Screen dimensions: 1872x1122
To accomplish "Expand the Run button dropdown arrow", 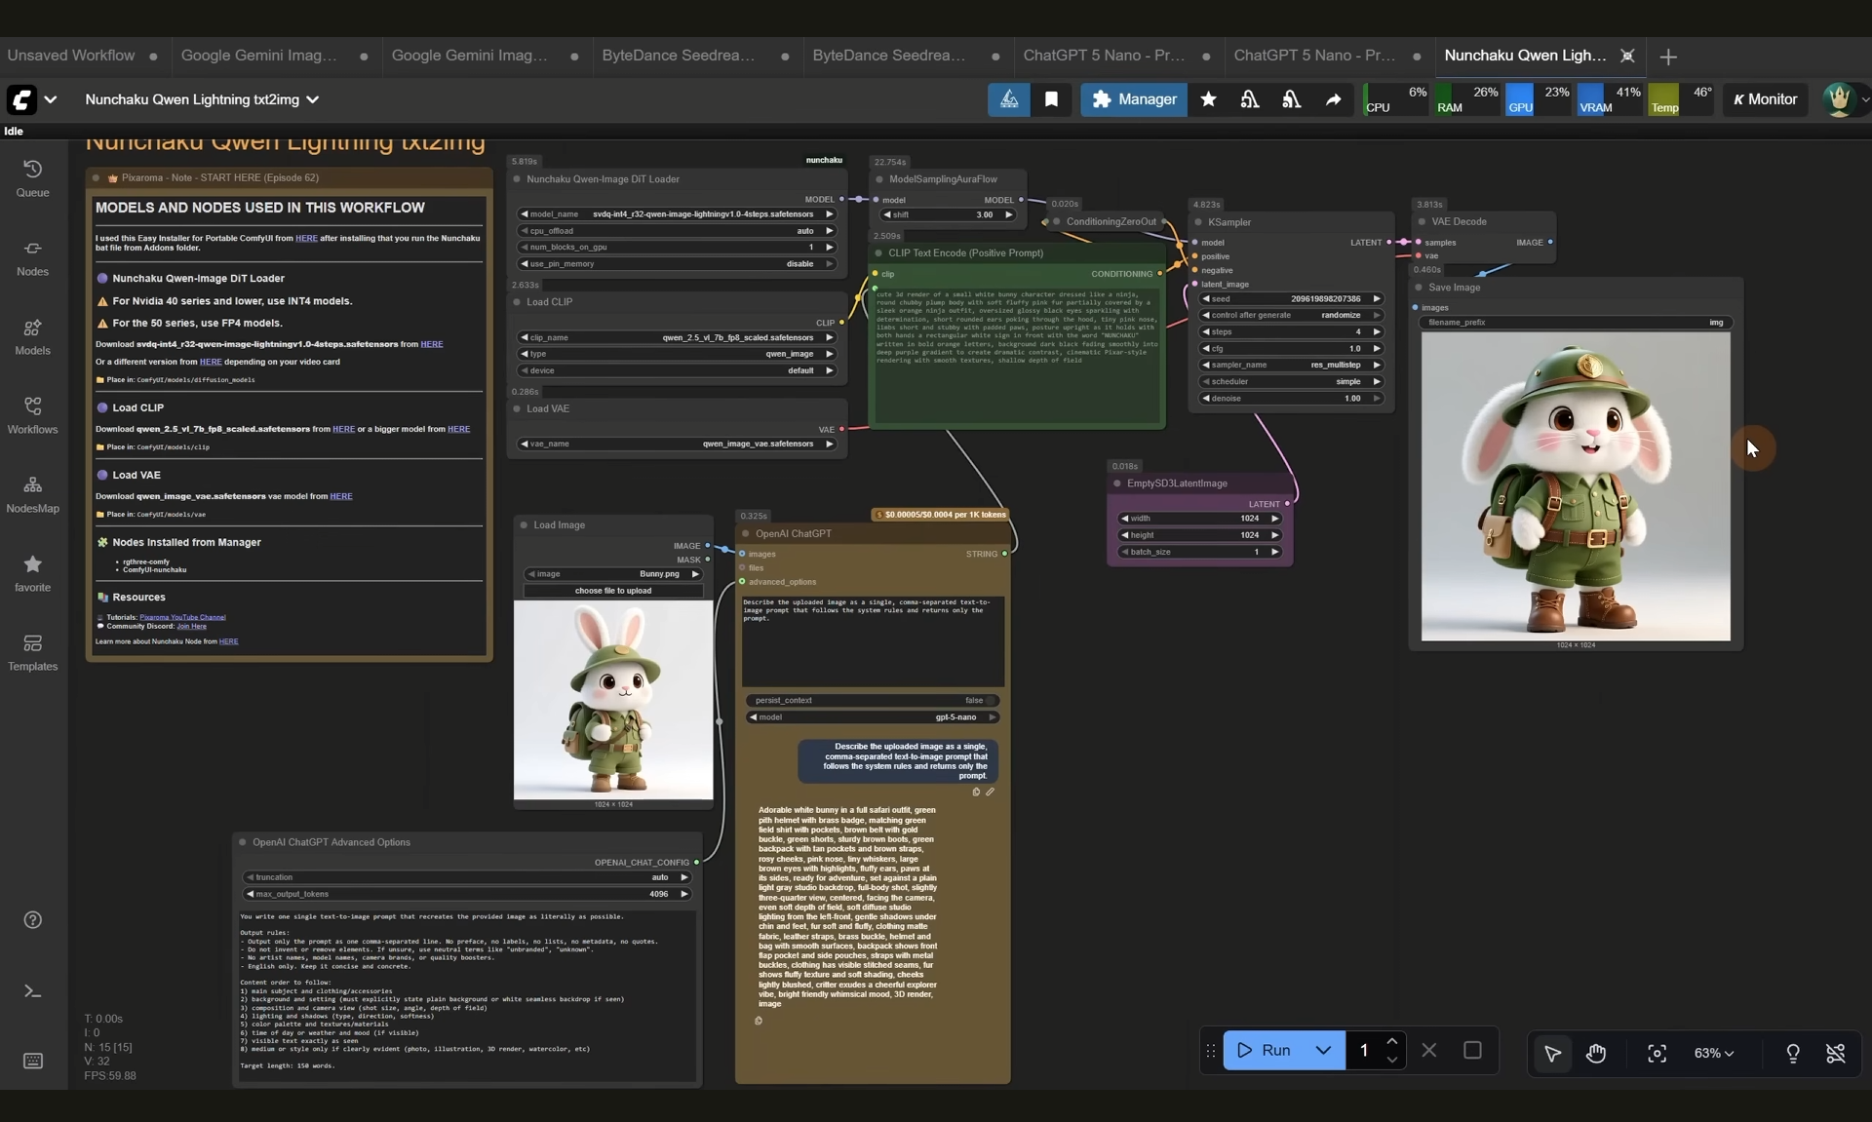I will coord(1323,1050).
